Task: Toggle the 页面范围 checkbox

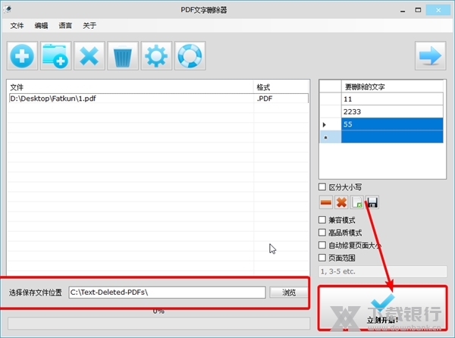Action: pyautogui.click(x=322, y=258)
